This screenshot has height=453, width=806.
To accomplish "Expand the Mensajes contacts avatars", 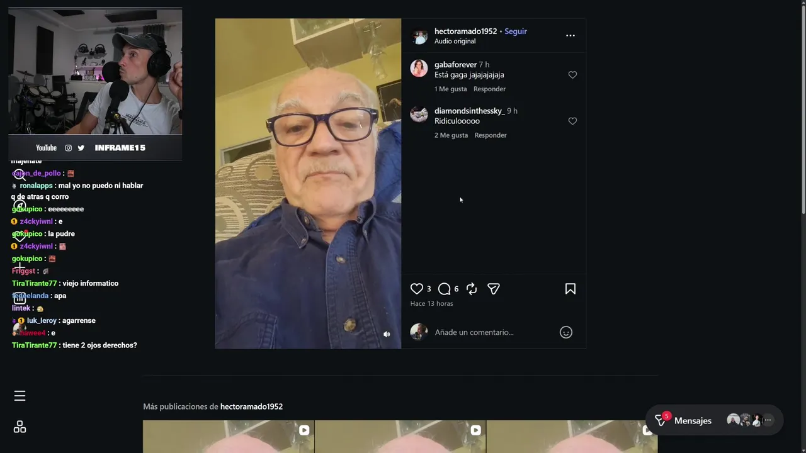I will click(x=749, y=420).
